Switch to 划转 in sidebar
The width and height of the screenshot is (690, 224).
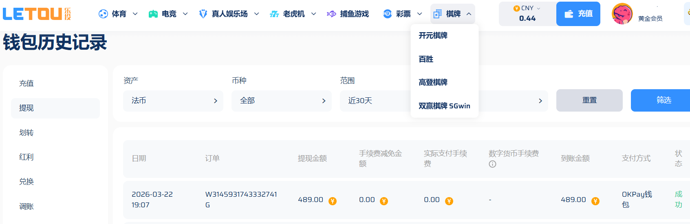point(26,133)
